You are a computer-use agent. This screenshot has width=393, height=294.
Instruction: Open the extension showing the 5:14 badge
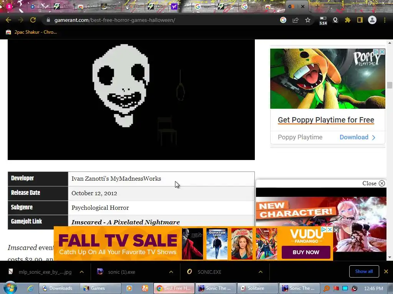(x=323, y=21)
